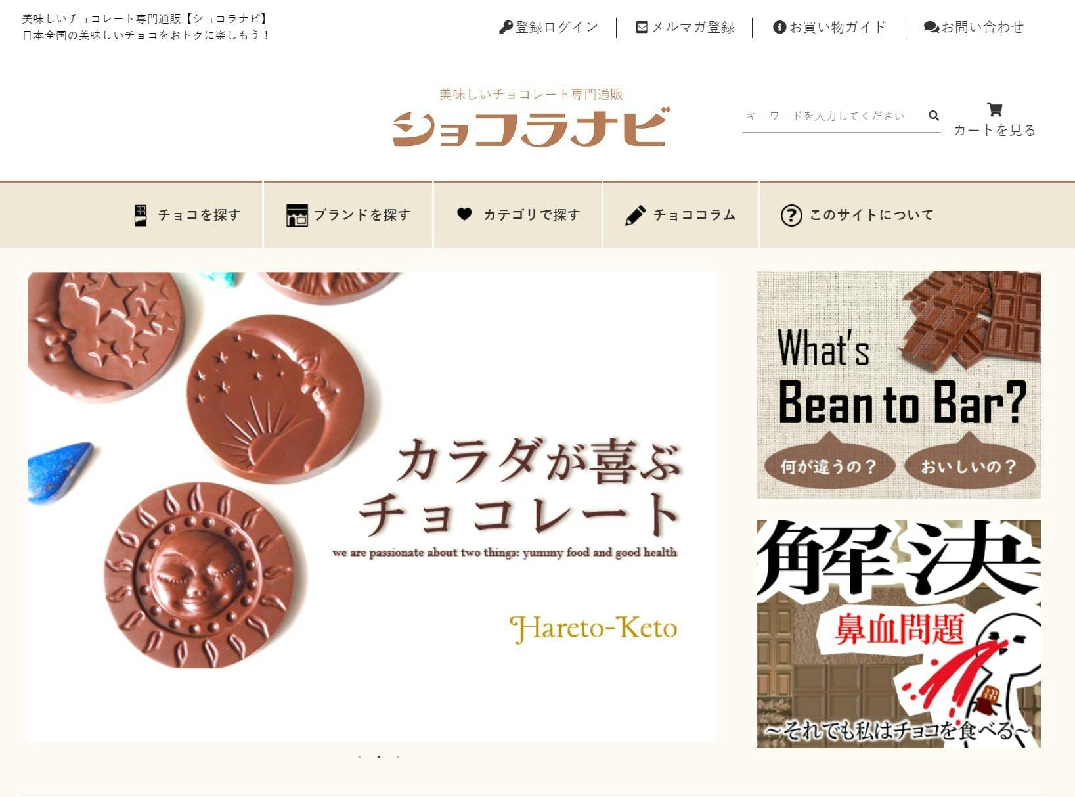Select the active middle carousel dot
Viewport: 1075px width, 797px height.
click(x=379, y=757)
